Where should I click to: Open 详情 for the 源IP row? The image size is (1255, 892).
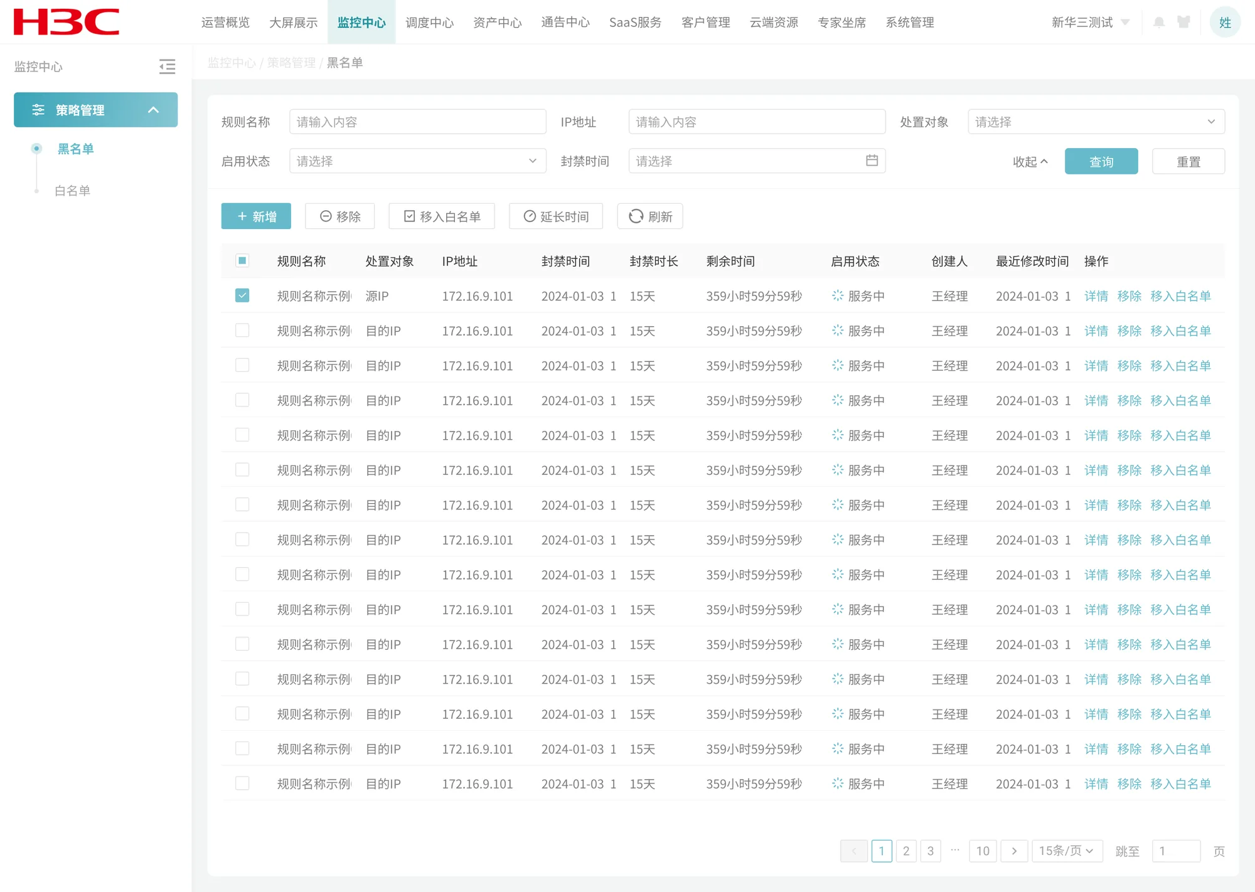1096,296
